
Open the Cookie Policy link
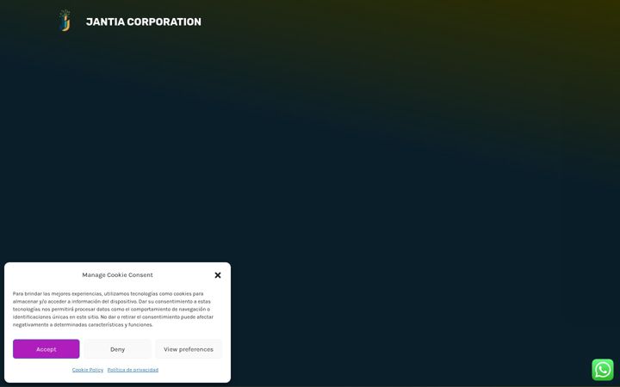(x=88, y=370)
